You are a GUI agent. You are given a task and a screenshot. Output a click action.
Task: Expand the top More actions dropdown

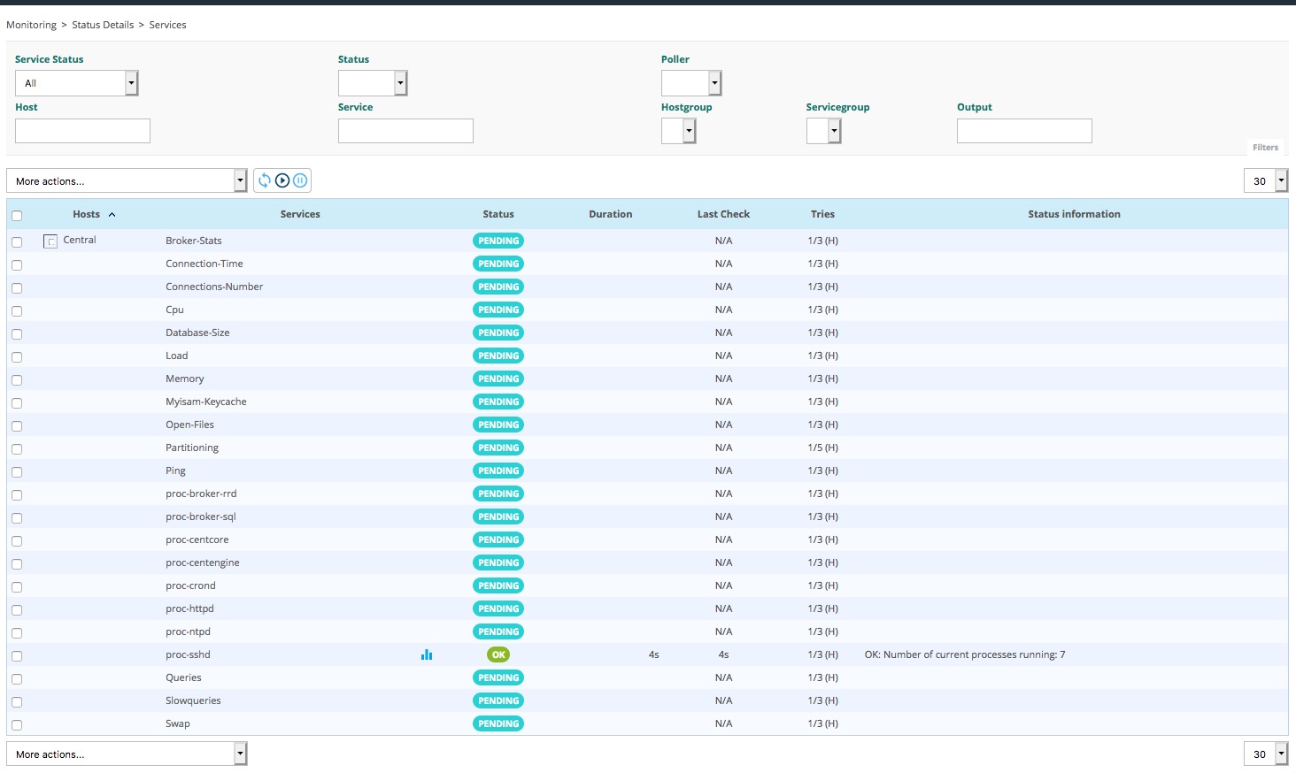tap(127, 180)
